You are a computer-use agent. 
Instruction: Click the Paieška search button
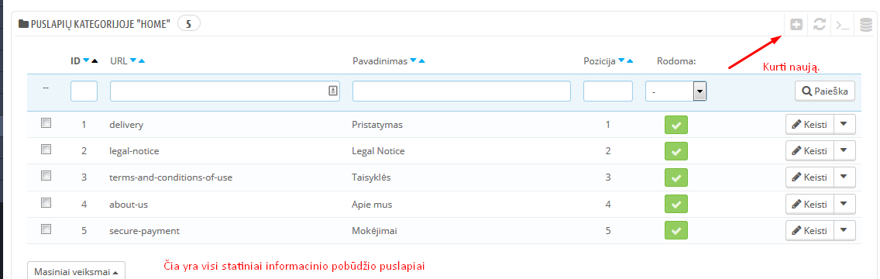pyautogui.click(x=825, y=91)
